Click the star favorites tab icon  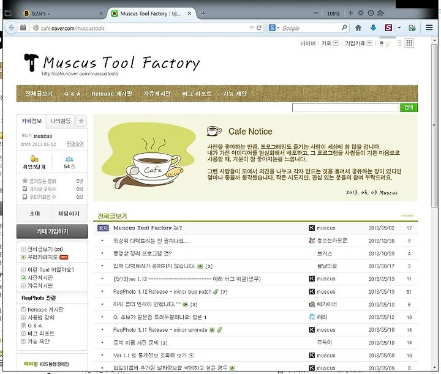(81, 121)
